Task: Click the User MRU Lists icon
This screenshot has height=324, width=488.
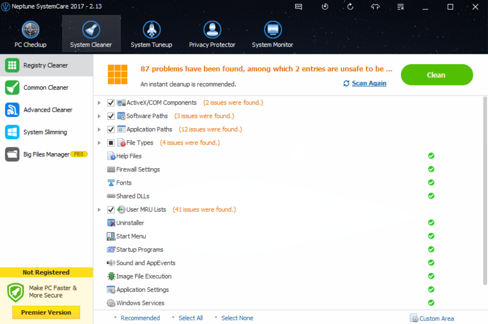Action: point(121,210)
